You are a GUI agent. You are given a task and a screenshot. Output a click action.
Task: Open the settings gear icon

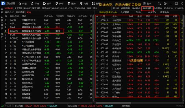165,3
